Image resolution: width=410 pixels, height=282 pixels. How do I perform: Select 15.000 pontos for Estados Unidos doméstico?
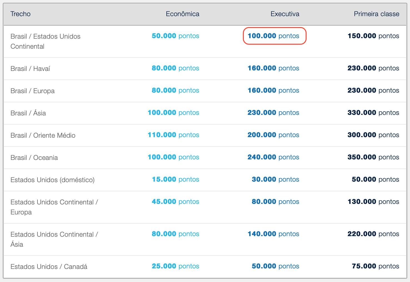(175, 179)
